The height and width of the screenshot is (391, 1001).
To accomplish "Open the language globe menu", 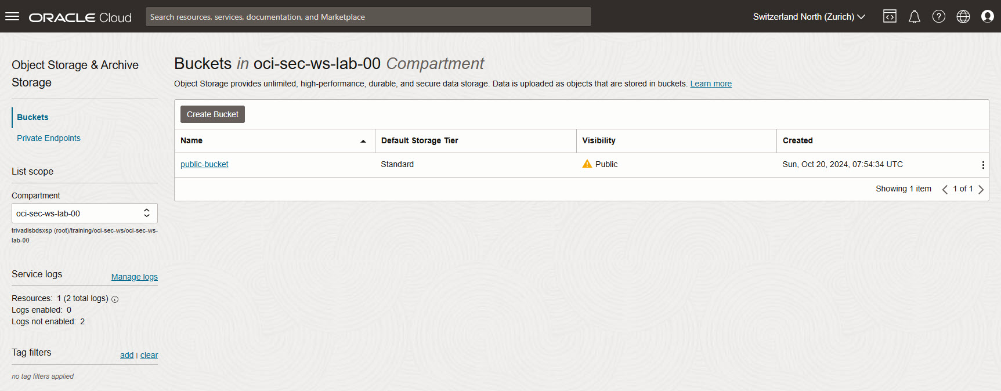I will [963, 16].
